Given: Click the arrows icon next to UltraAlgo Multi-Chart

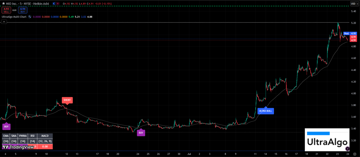Looking at the screenshot, I should tap(30, 17).
